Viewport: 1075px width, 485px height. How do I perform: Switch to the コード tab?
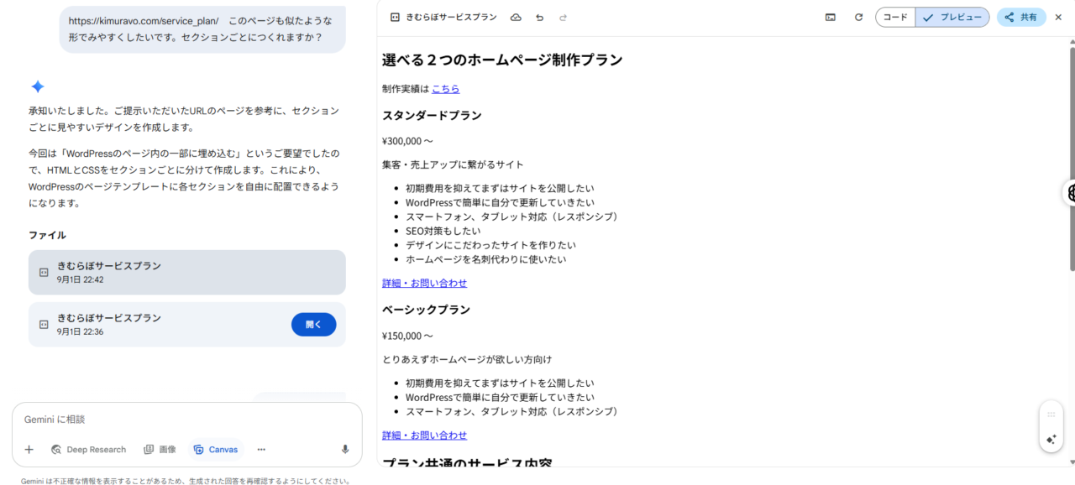pyautogui.click(x=894, y=17)
